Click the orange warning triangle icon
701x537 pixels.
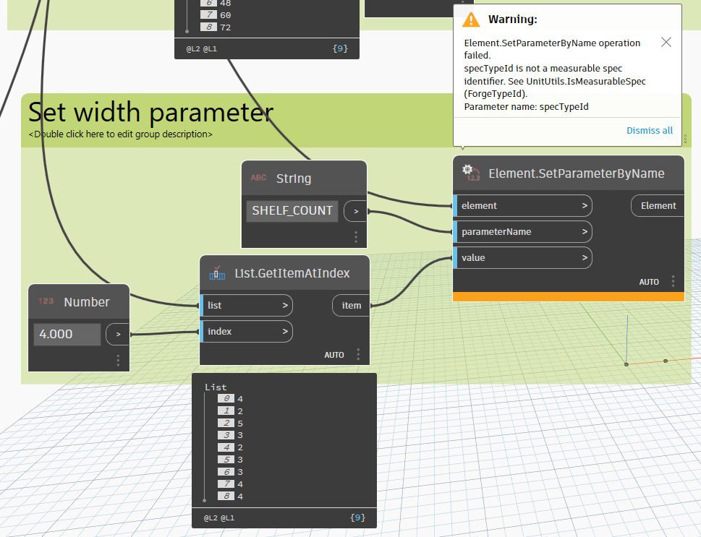[x=471, y=20]
